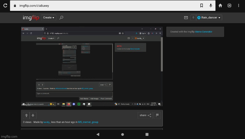The width and height of the screenshot is (245, 139).
Task: Reload the page using the browser refresh icon
Action: click(x=5, y=6)
